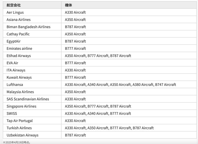
Task: Click the Aer Lingus airline cell
Action: [x=32, y=12]
